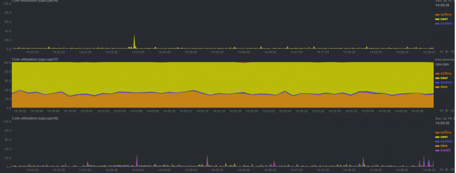Click the 'Core utilization (cpu.cpu18)' chart title

pyautogui.click(x=35, y=118)
